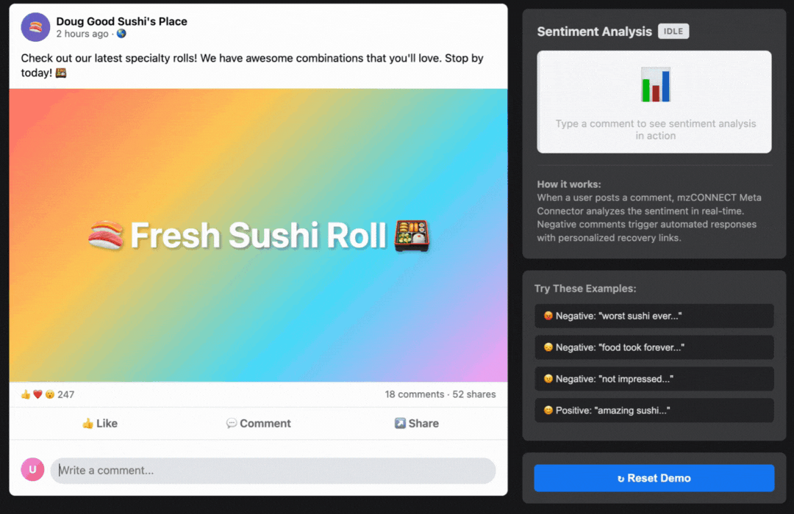Try the negative example 'worst sushi ever'
This screenshot has height=514, width=794.
click(654, 316)
